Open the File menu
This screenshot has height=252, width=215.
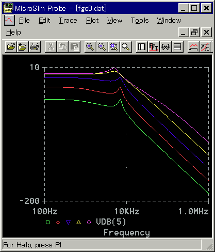pyautogui.click(x=24, y=21)
